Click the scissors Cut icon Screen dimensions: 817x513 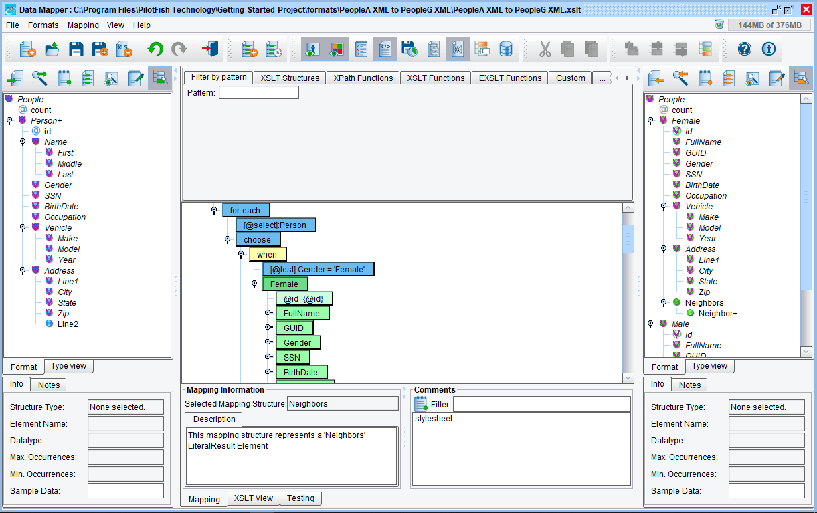pos(545,49)
